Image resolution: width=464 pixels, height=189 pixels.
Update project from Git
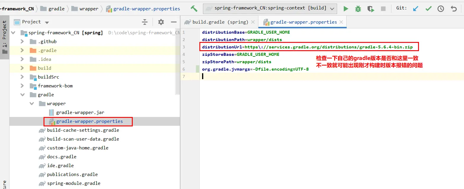416,9
